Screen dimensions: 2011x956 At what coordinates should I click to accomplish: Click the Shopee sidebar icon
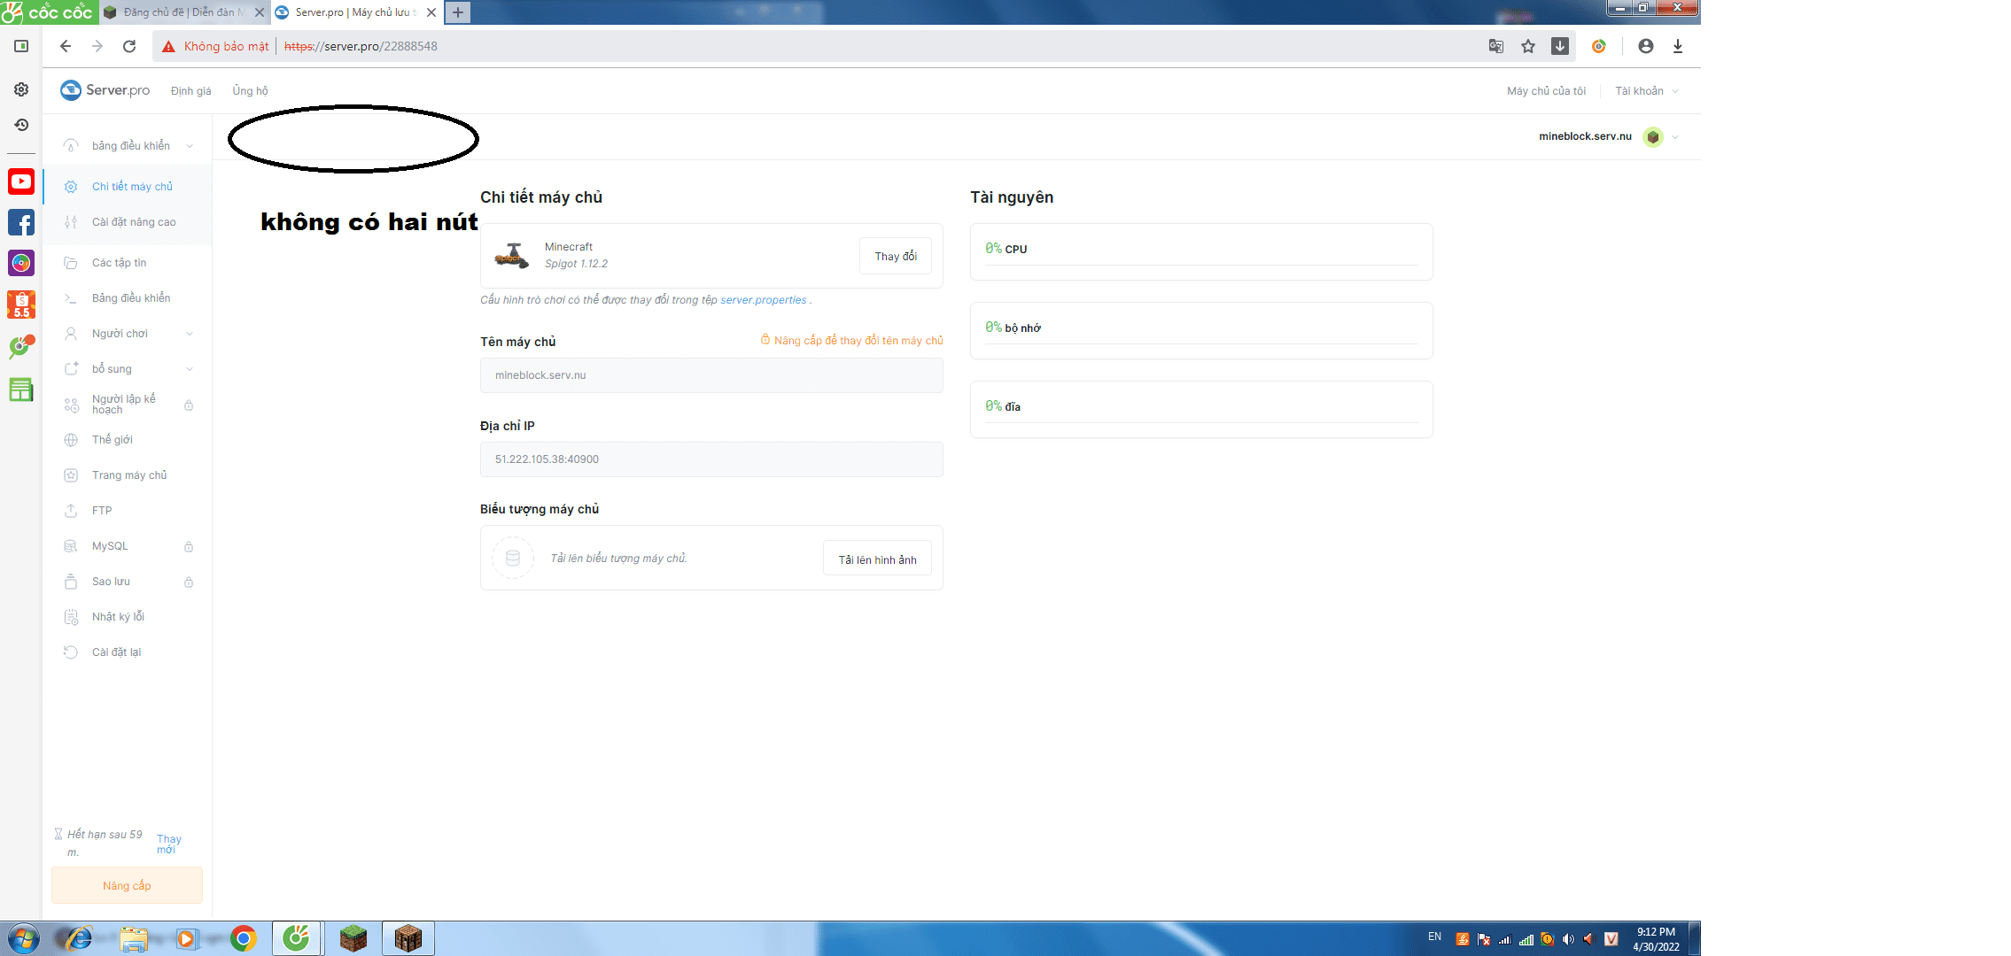click(21, 305)
